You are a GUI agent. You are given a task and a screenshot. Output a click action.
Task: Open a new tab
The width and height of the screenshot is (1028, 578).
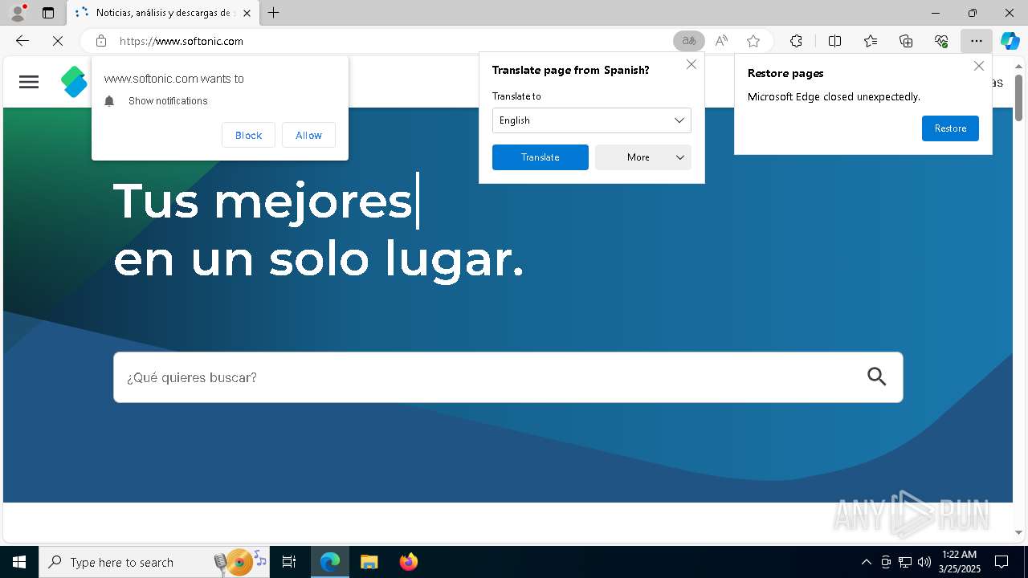[273, 13]
